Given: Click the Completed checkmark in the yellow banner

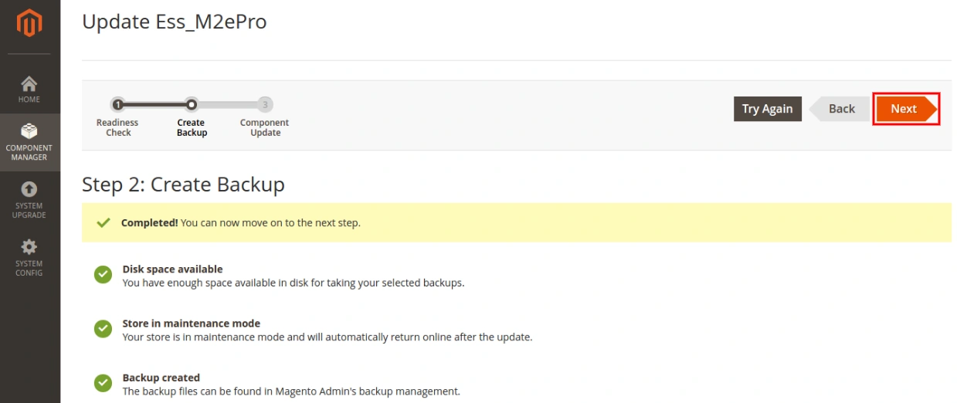Looking at the screenshot, I should tap(103, 222).
